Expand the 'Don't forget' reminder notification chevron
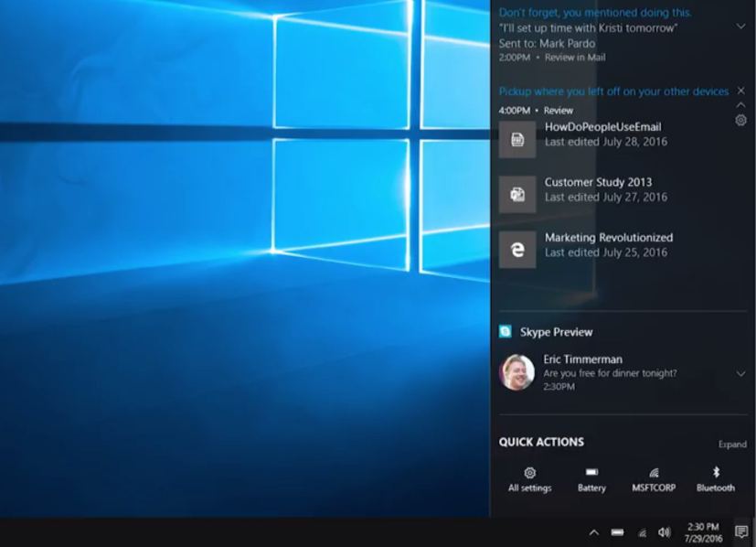Viewport: 756px width, 547px height. [740, 27]
